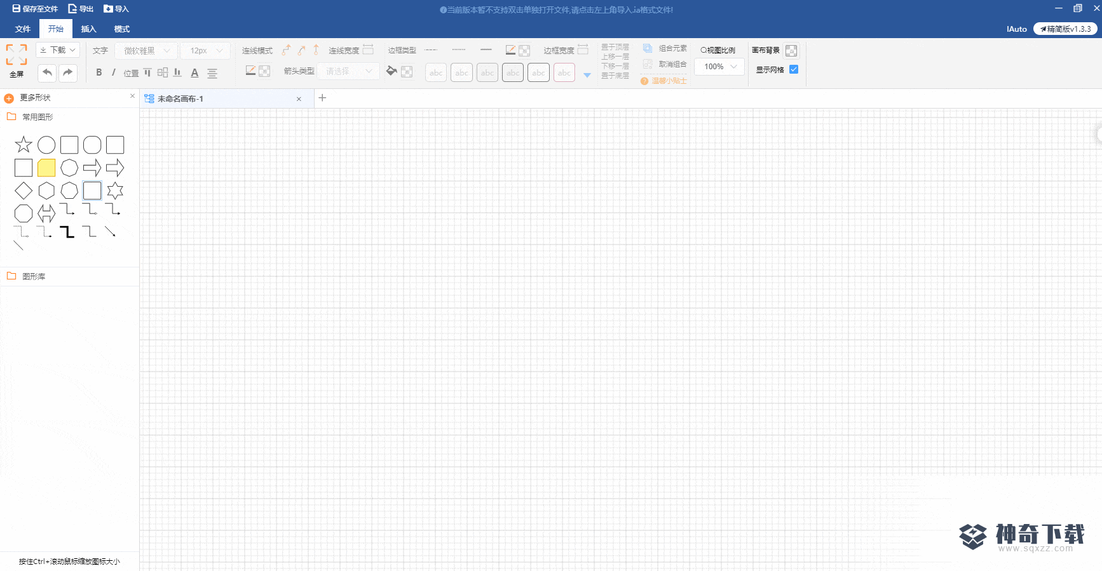Pick the yellow sticky note shape
1102x571 pixels.
[46, 168]
